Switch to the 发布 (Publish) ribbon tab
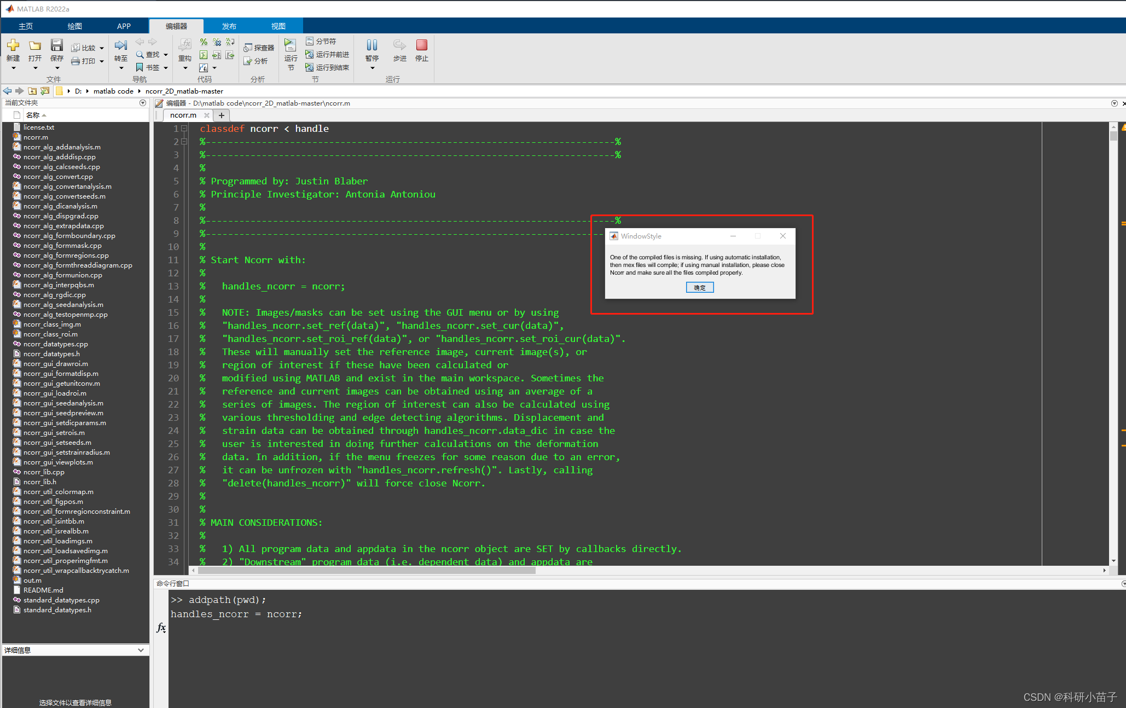 click(229, 26)
